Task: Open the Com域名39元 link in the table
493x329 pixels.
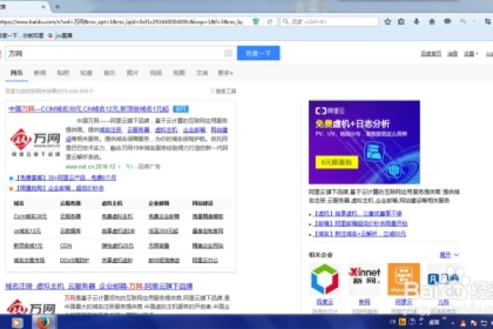Action: [30, 216]
